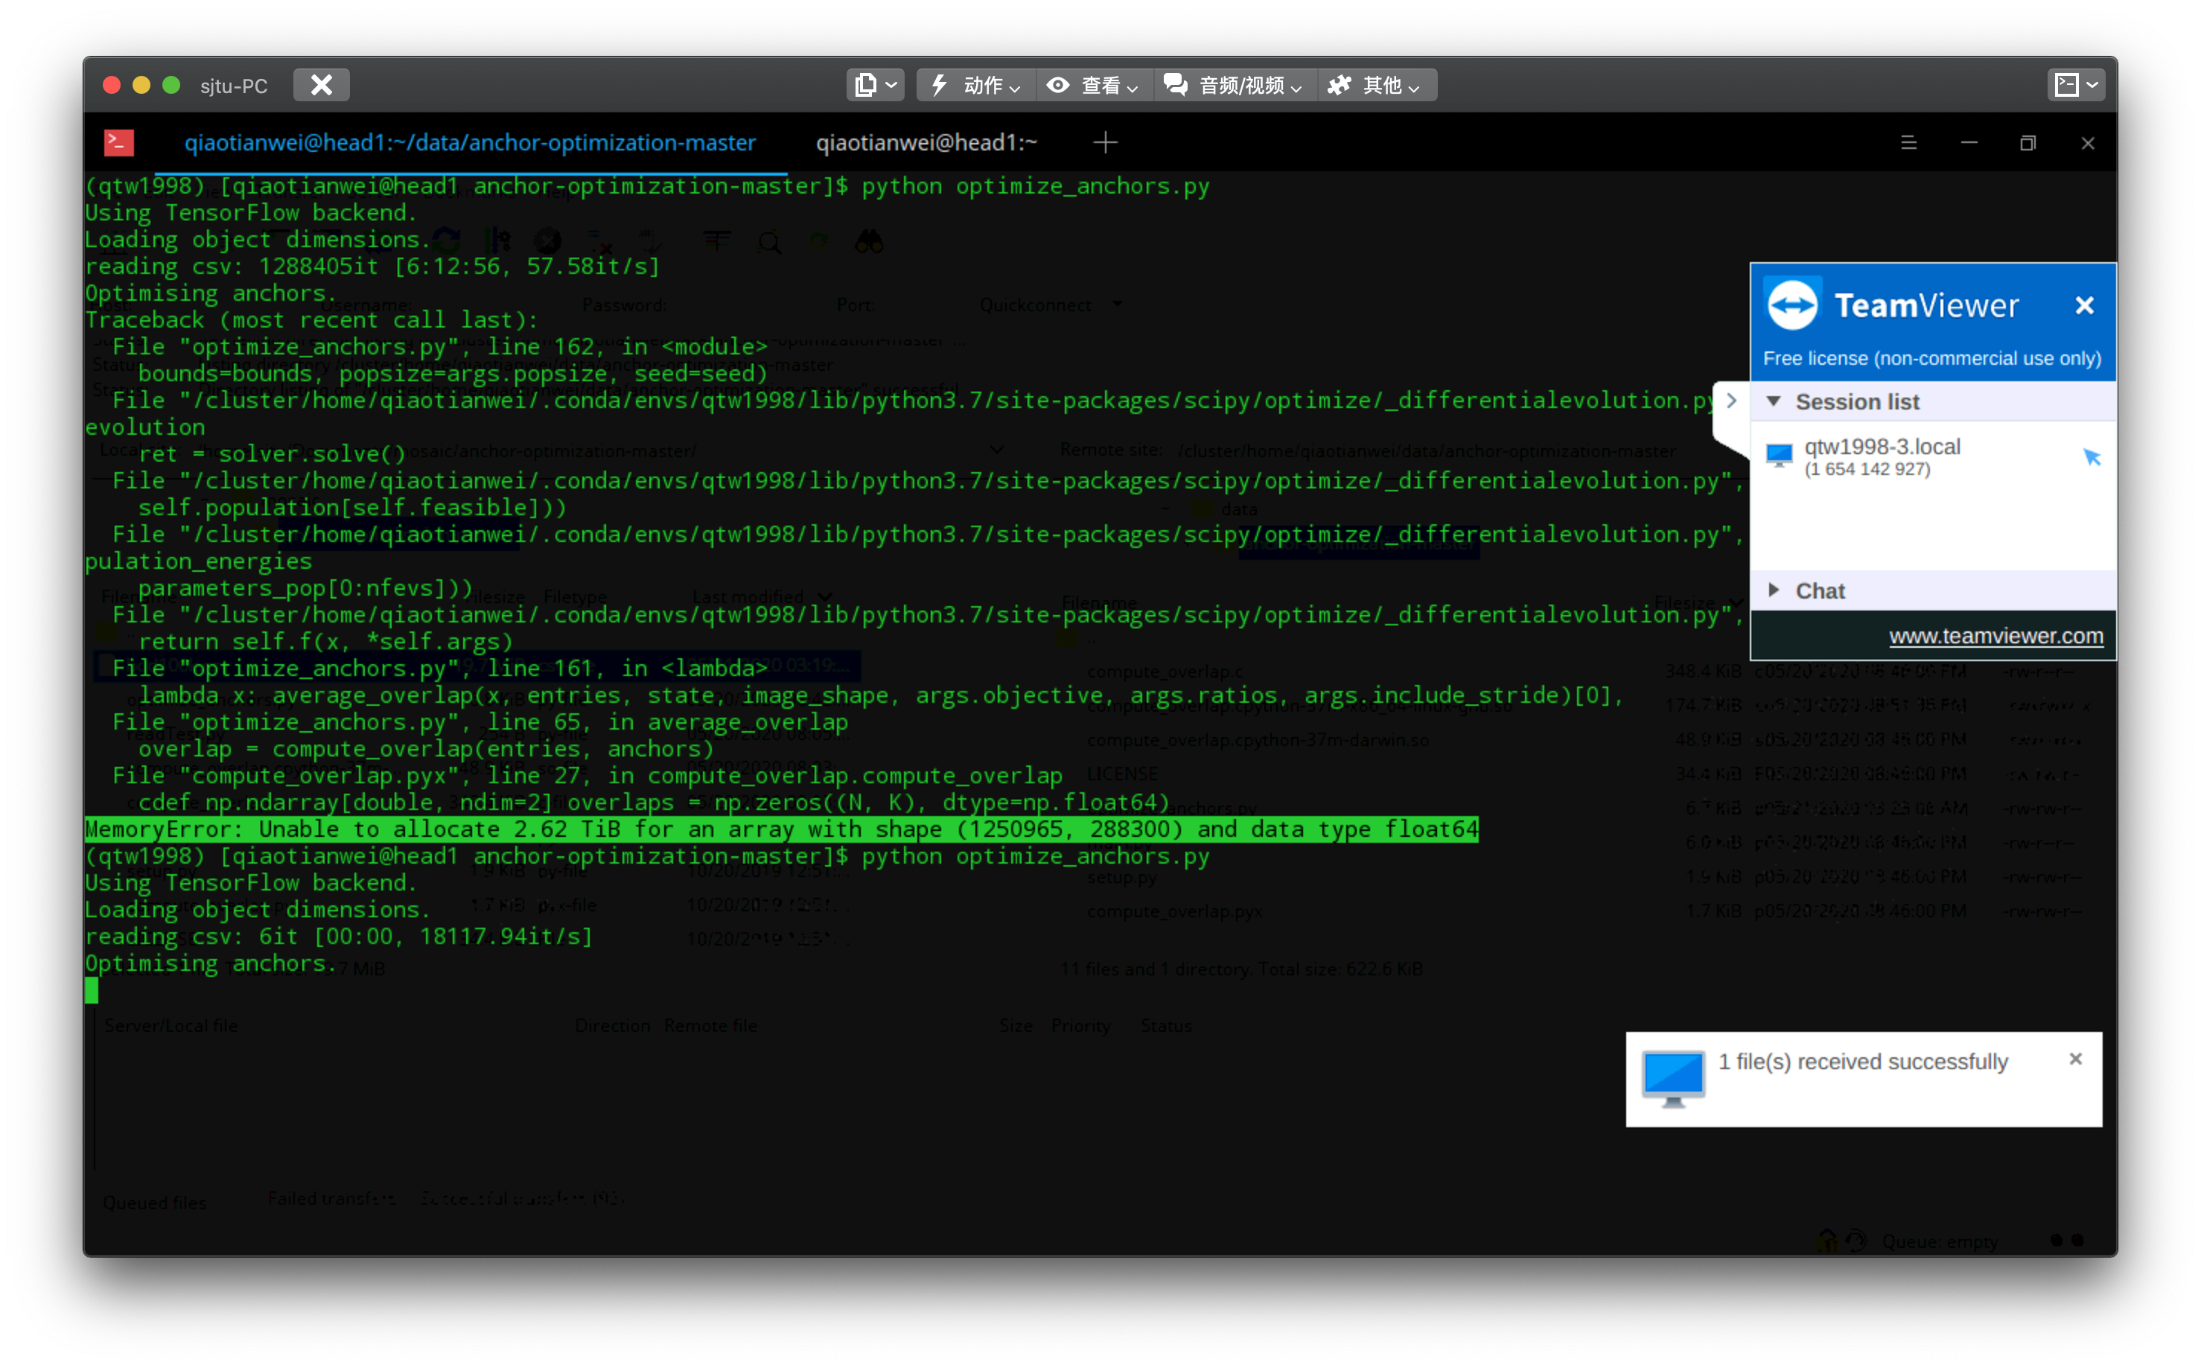The width and height of the screenshot is (2201, 1367).
Task: Add a new terminal tab
Action: pyautogui.click(x=1104, y=143)
